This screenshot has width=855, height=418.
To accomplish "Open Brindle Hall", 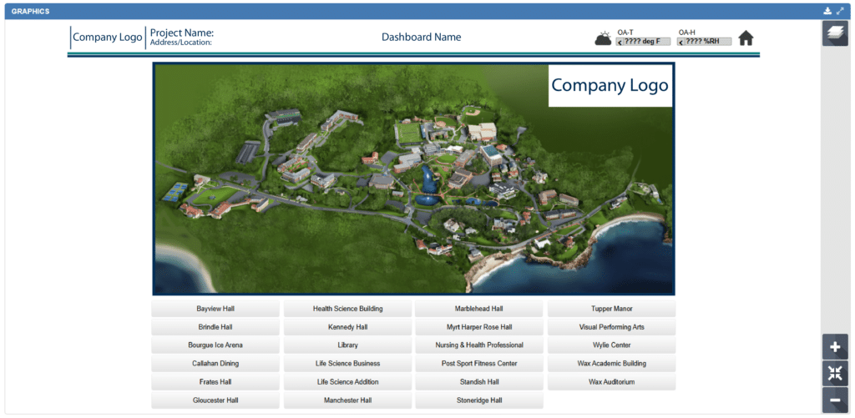I will pos(215,327).
